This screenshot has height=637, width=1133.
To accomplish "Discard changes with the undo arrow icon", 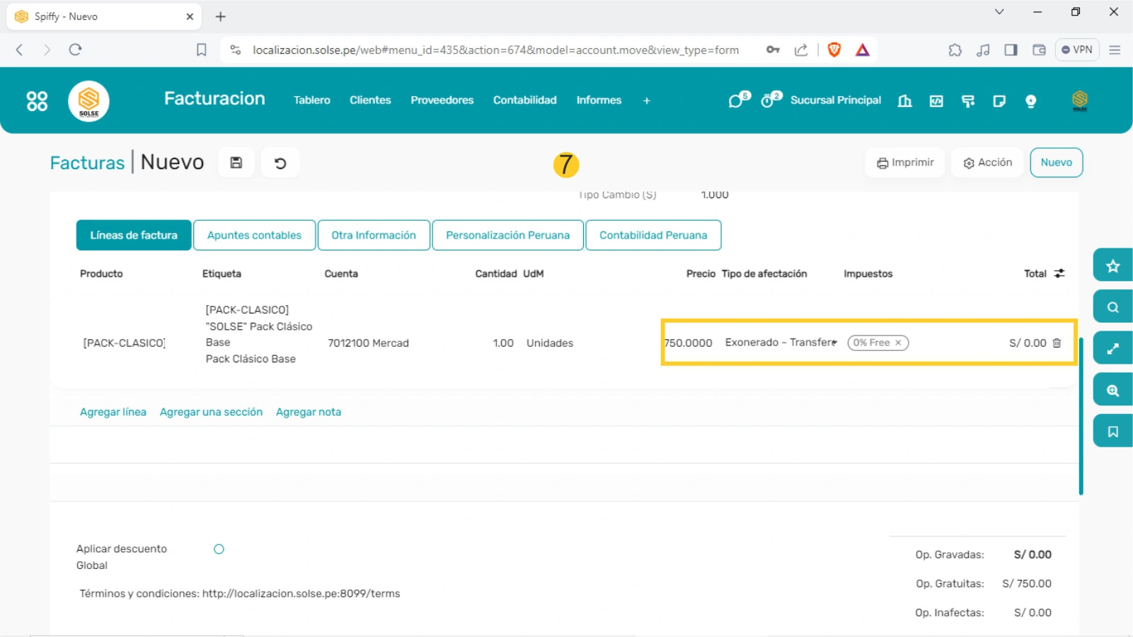I will coord(280,163).
